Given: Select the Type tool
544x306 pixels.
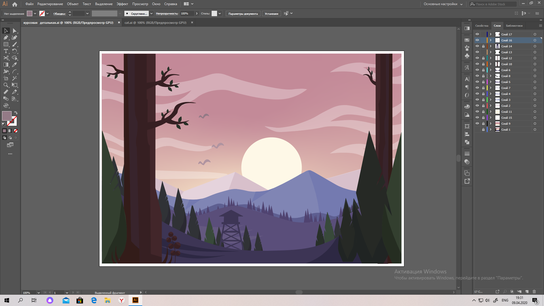Looking at the screenshot, I should coord(6,51).
